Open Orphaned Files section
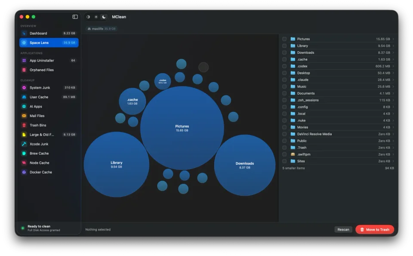Image resolution: width=413 pixels, height=256 pixels. (49, 70)
